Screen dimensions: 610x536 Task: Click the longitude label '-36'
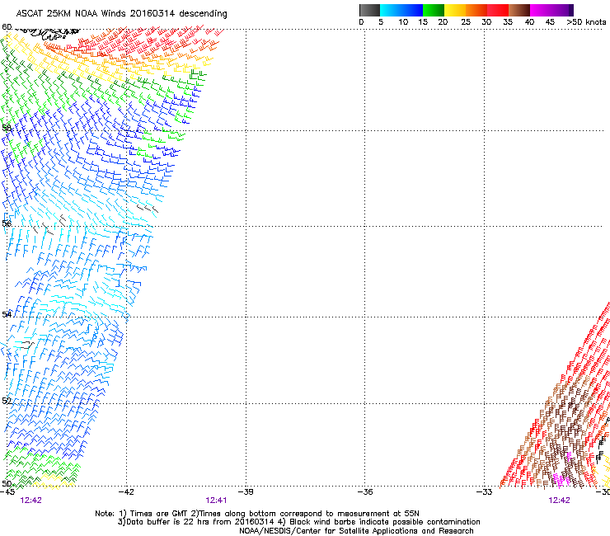coord(365,492)
